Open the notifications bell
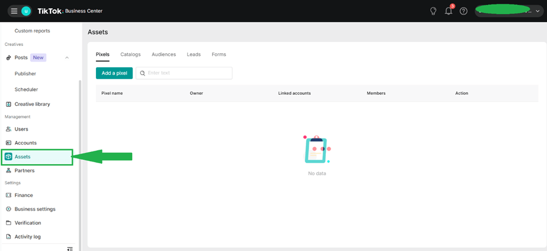The height and width of the screenshot is (251, 547). tap(448, 11)
